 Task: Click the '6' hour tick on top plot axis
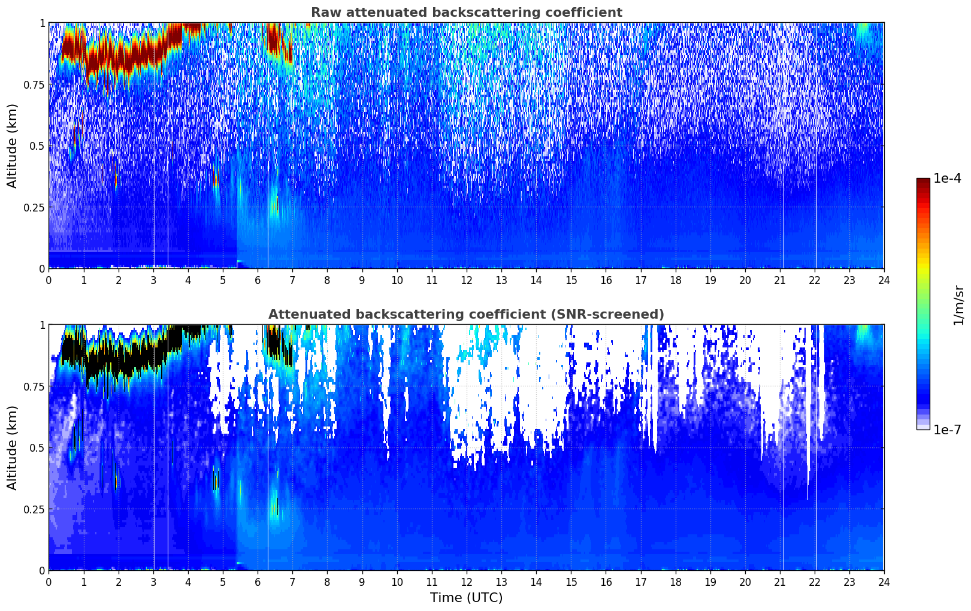coord(258,280)
